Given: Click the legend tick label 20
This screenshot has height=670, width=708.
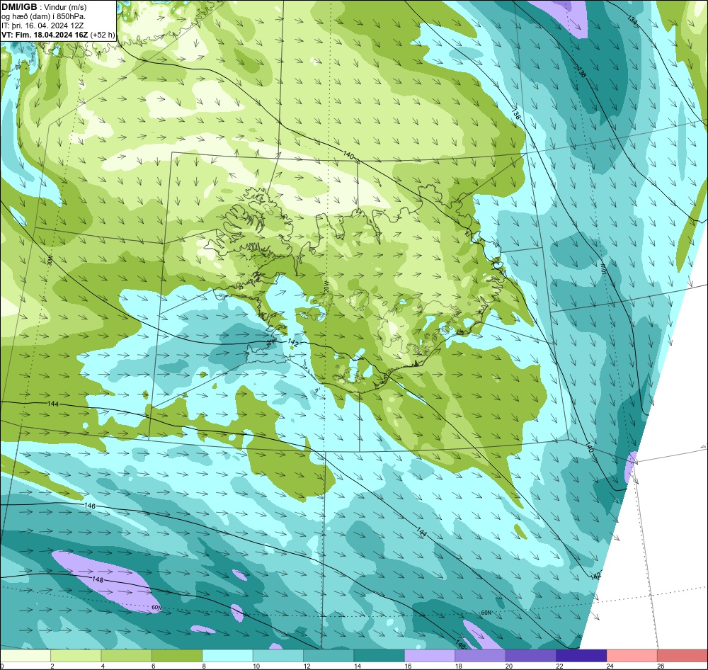Looking at the screenshot, I should coord(509,666).
